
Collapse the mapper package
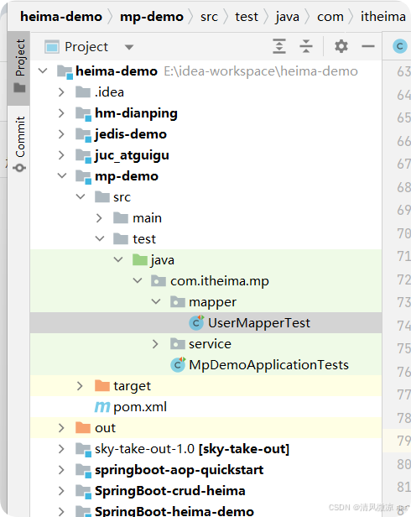155,301
